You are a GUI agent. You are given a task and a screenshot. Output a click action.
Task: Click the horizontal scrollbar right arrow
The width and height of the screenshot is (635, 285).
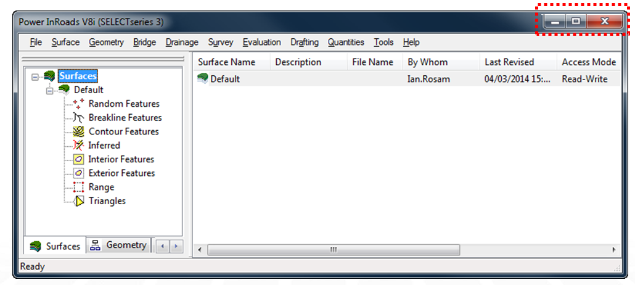click(x=614, y=250)
